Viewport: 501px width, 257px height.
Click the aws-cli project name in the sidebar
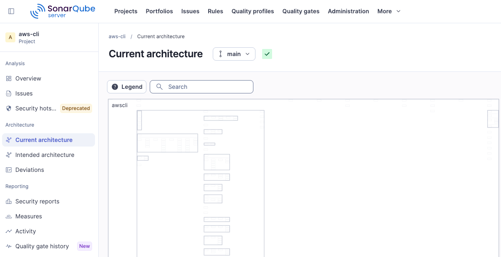point(29,34)
